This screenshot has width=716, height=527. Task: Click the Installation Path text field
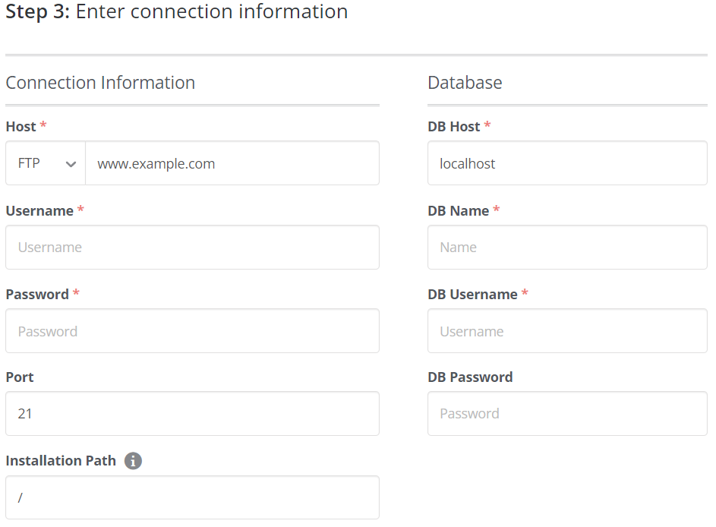(x=192, y=497)
